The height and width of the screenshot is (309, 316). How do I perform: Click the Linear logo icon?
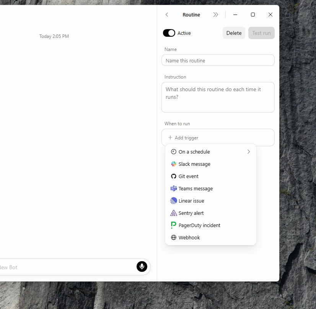(174, 201)
